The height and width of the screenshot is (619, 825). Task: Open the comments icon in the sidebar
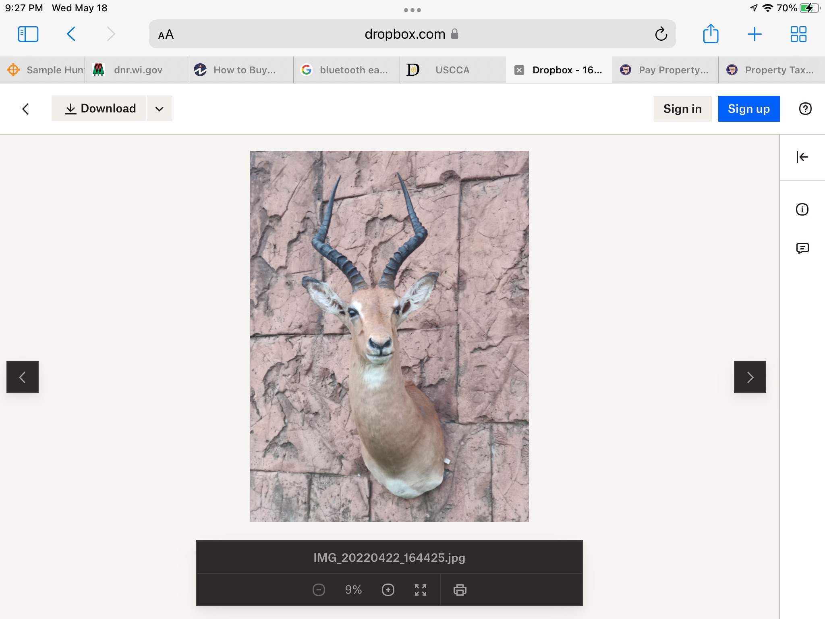(802, 248)
